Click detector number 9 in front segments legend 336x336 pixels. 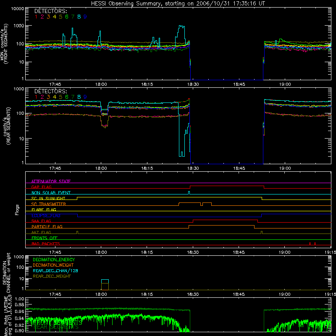(85, 17)
